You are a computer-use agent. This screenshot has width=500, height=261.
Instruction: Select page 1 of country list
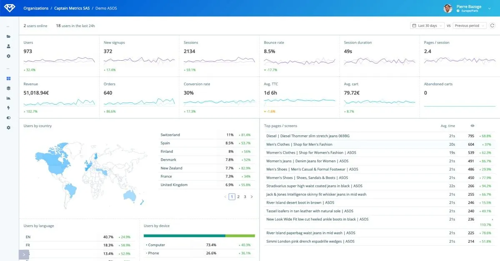point(232,197)
